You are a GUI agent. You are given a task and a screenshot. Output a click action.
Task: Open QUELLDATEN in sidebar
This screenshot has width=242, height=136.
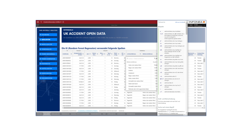pos(48,40)
